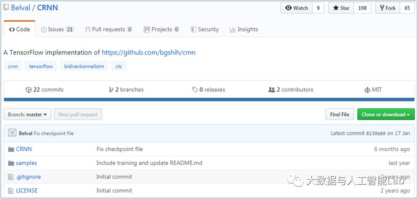The image size is (418, 199).
Task: Click the CRNN folder icon
Action: (11, 149)
